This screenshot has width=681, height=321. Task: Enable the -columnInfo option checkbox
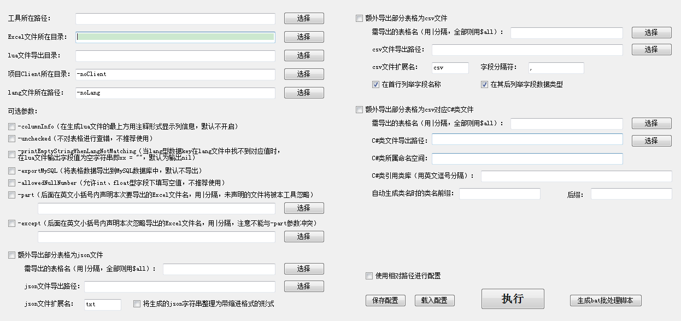pos(12,127)
